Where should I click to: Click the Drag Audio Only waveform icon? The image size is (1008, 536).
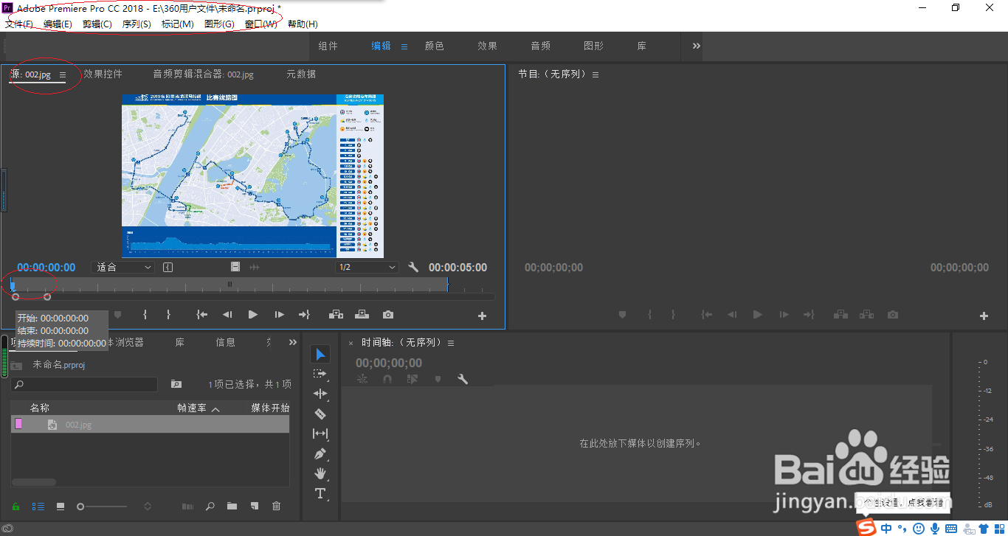click(255, 267)
